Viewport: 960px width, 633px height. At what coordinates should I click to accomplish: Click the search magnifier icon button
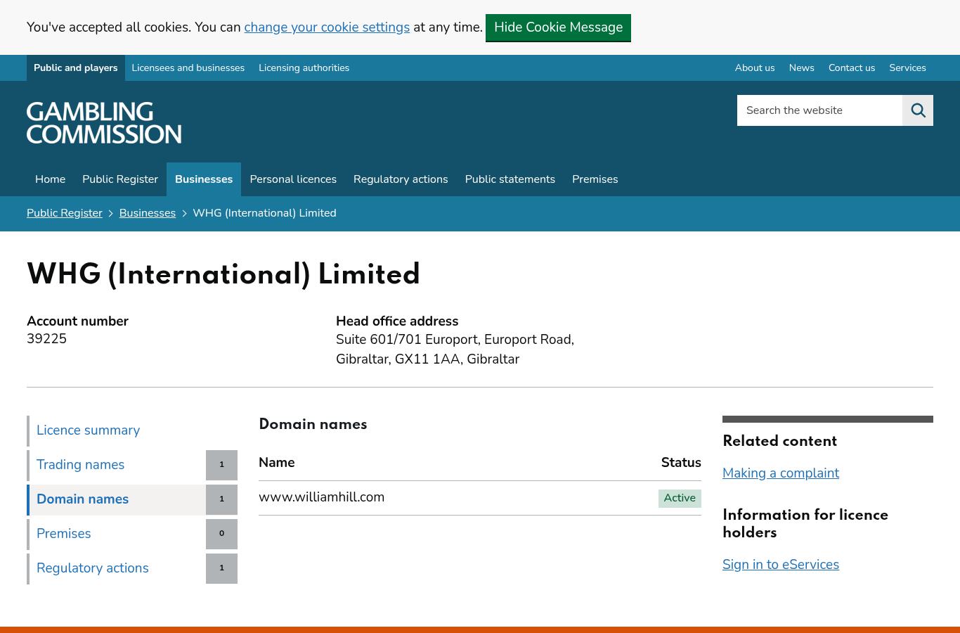coord(918,110)
